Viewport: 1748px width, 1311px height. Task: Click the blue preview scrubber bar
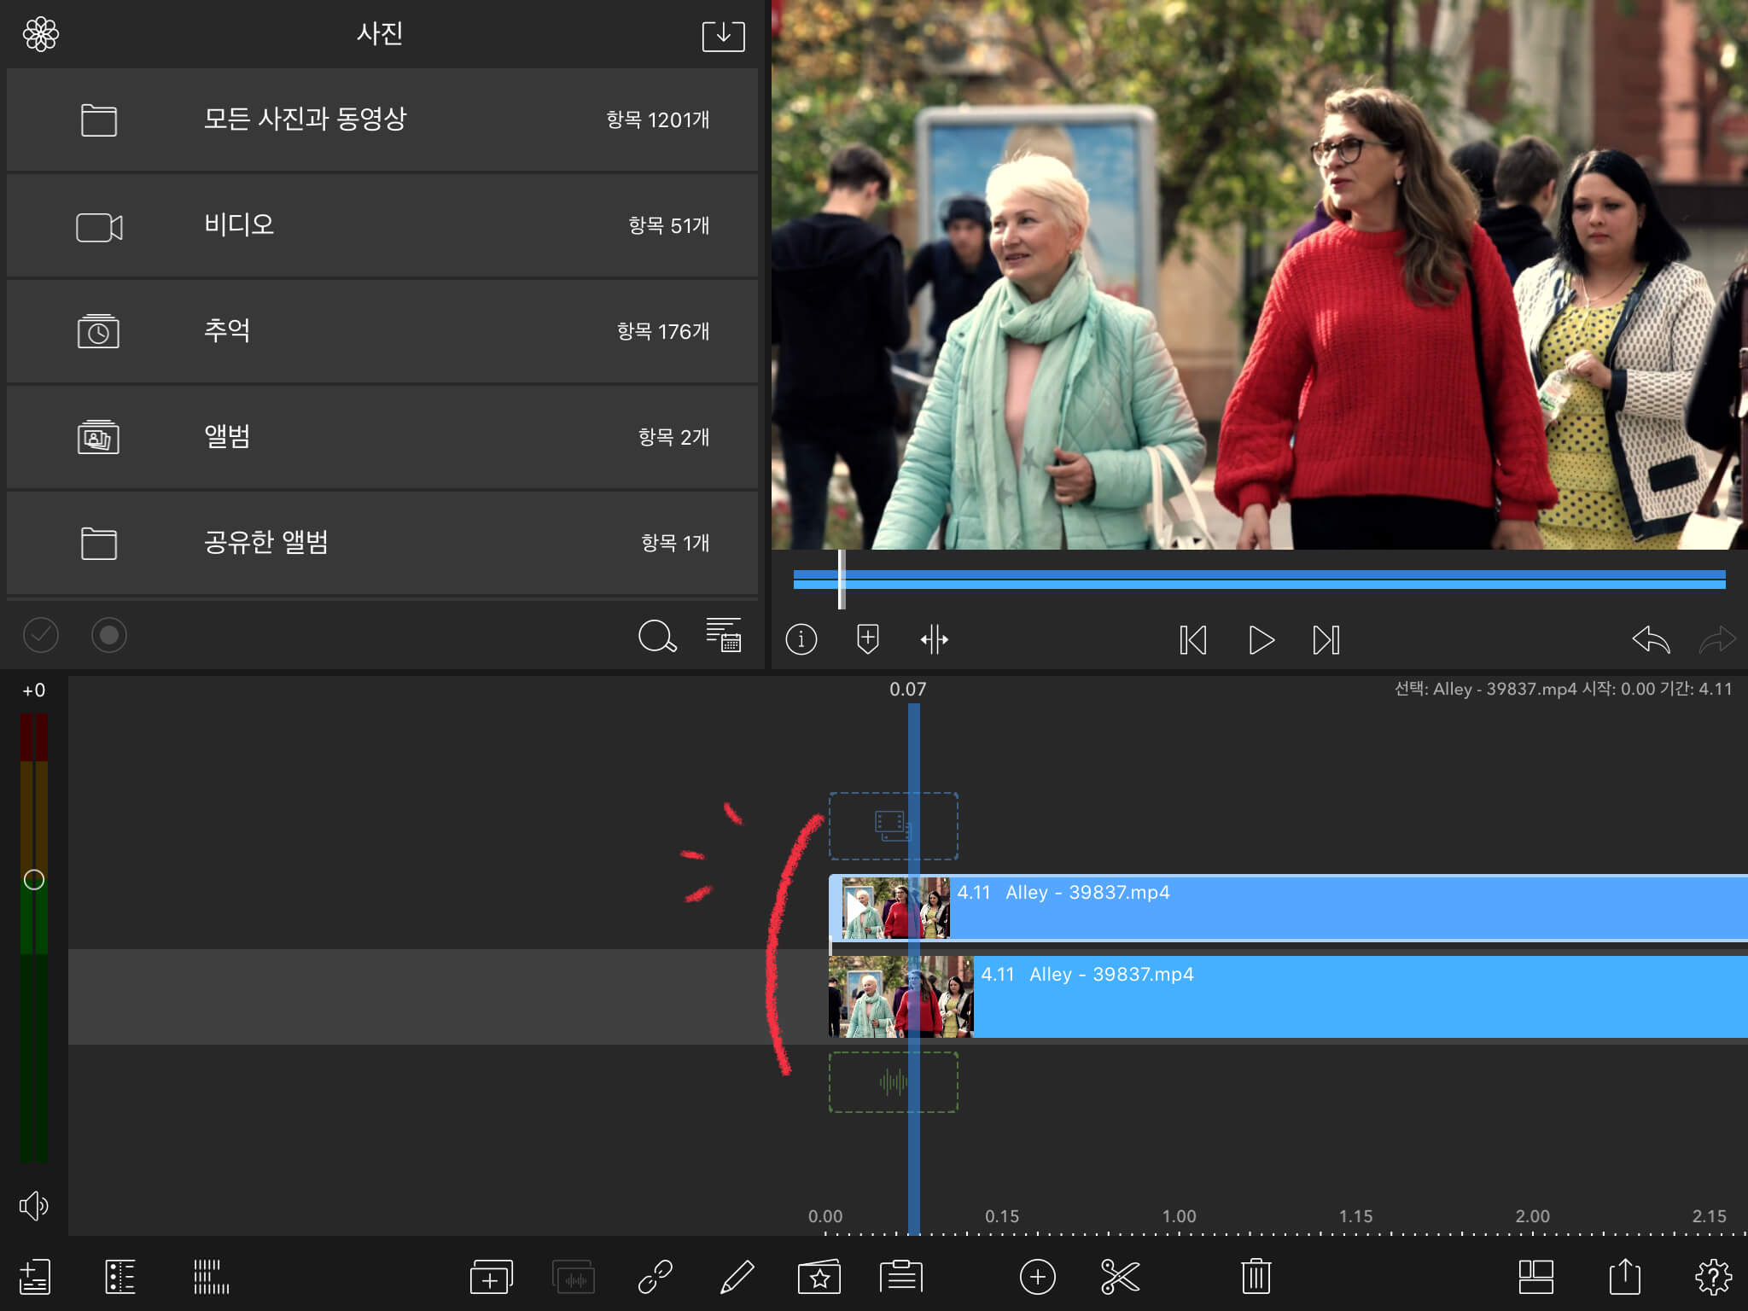[1259, 580]
